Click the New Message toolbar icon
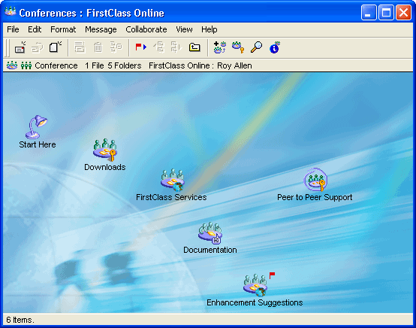This screenshot has height=328, width=416. [x=20, y=47]
